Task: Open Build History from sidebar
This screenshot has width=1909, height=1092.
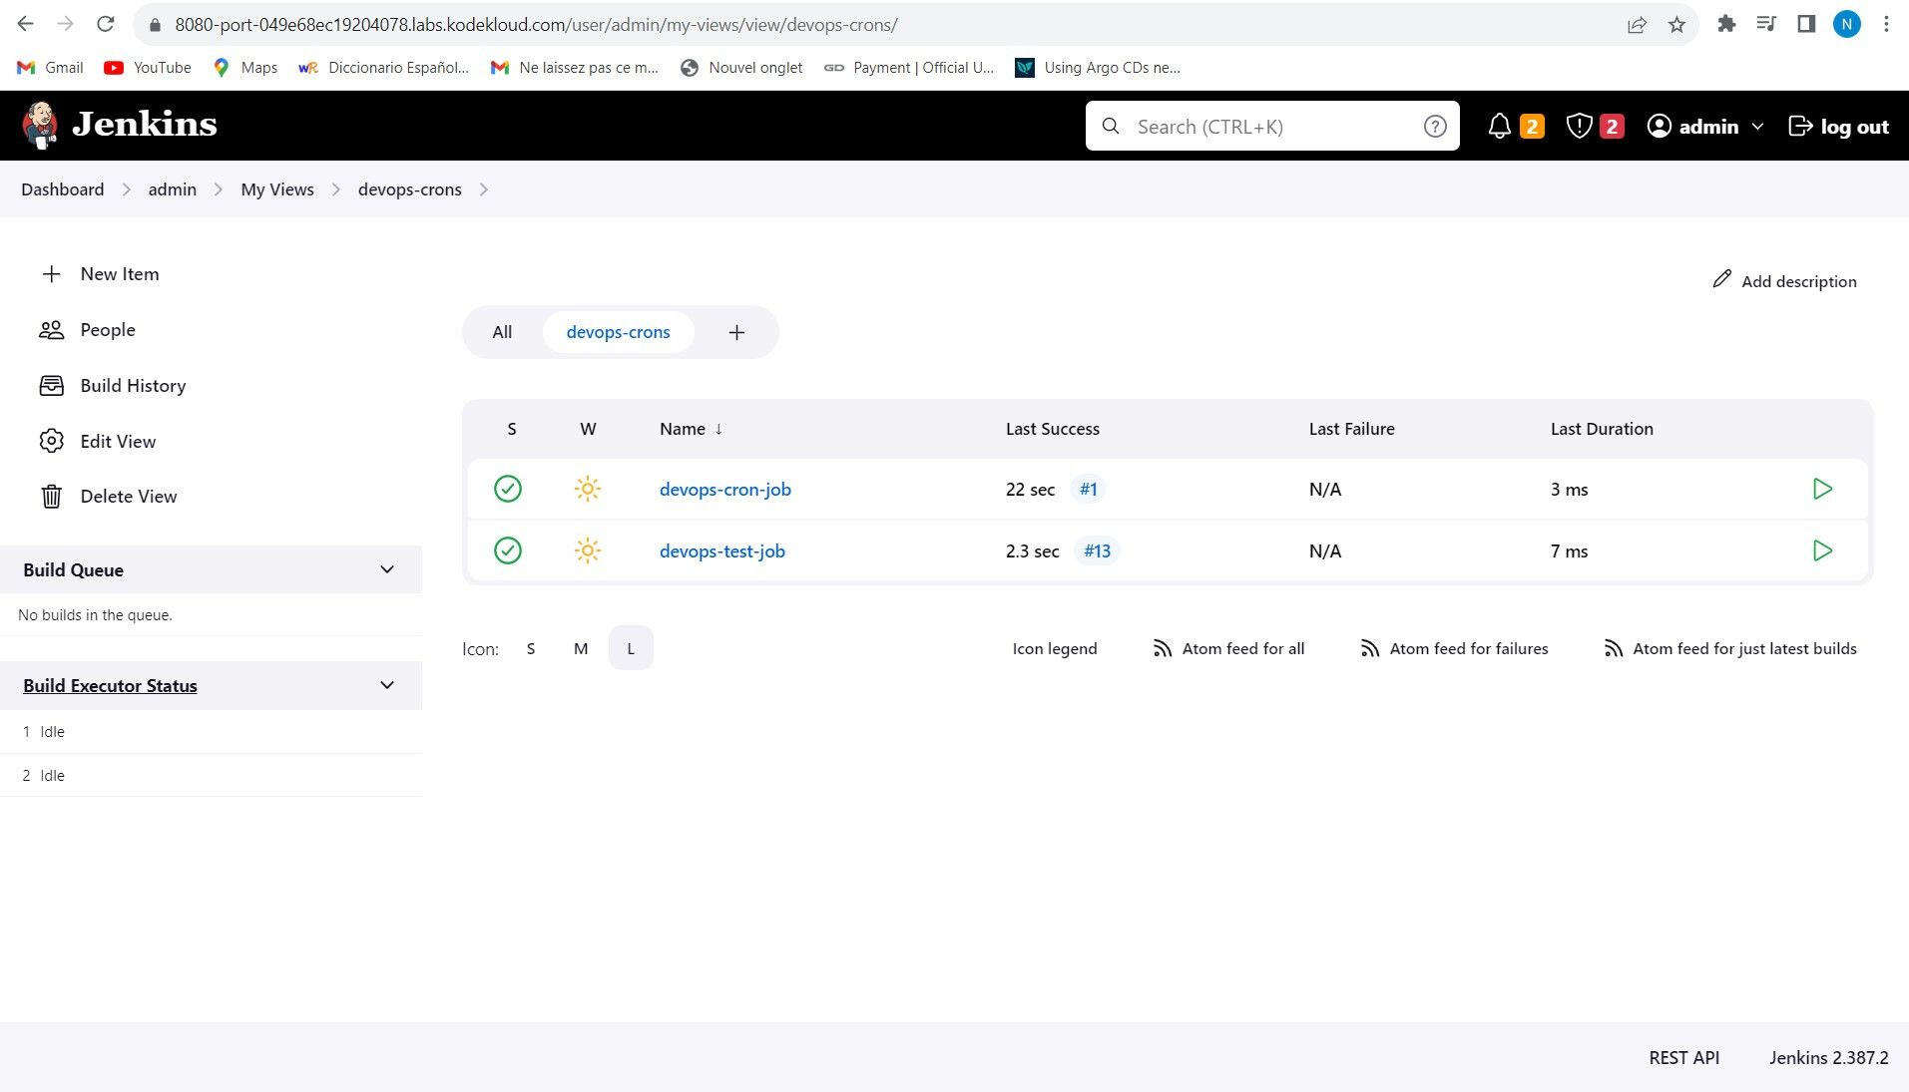Action: pyautogui.click(x=133, y=386)
